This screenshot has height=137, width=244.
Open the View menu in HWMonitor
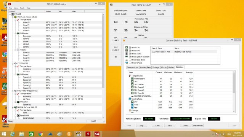16,8
